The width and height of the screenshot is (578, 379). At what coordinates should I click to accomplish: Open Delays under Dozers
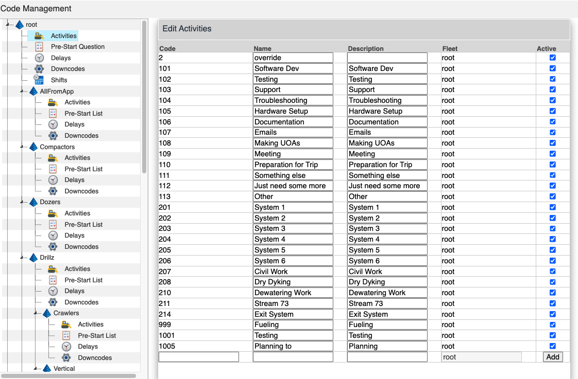pyautogui.click(x=75, y=236)
